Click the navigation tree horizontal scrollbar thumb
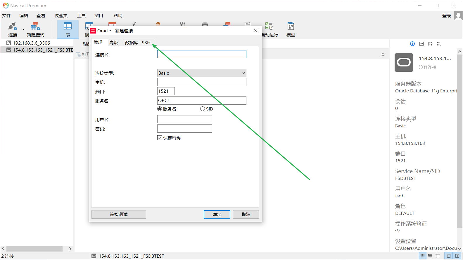The image size is (463, 260). tap(34, 249)
